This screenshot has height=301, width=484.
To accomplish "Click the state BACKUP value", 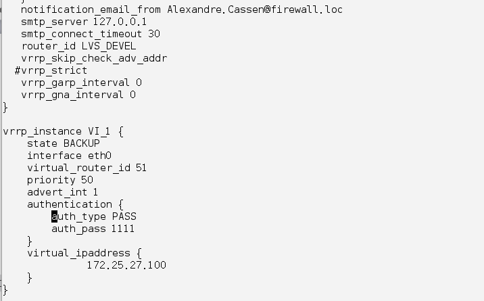I will [x=82, y=143].
